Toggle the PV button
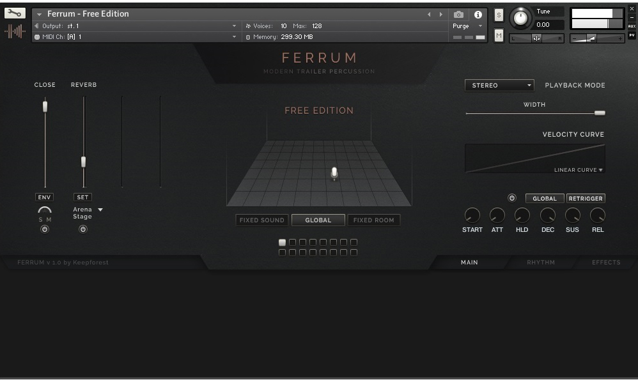Screen dimensions: 638x382 point(632,35)
